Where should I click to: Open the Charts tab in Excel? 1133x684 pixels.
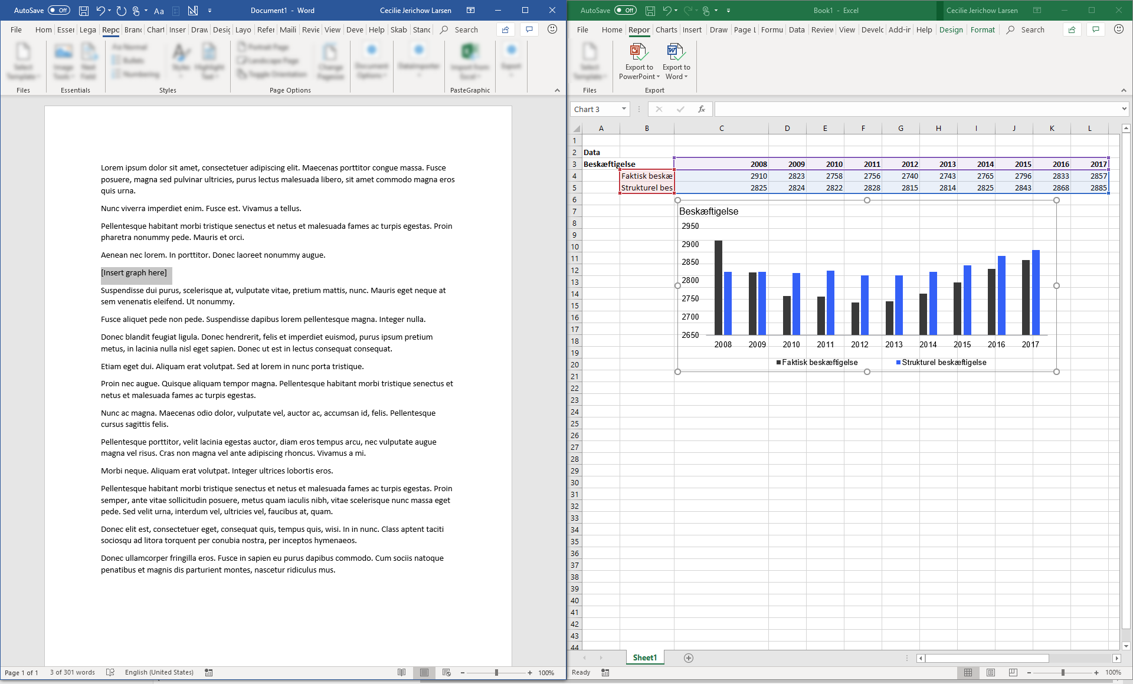(x=666, y=29)
